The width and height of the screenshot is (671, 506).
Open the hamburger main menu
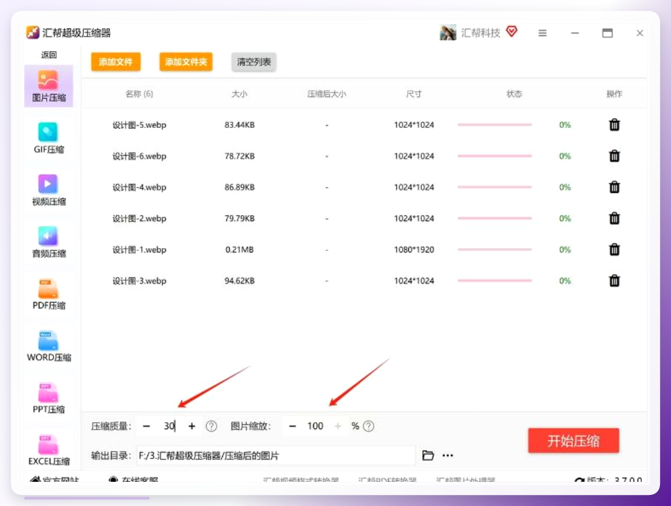tap(542, 33)
